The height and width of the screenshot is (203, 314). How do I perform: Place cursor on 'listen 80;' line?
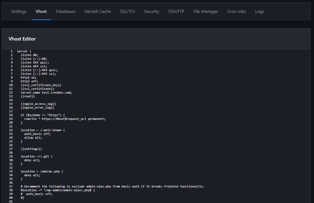(29, 55)
